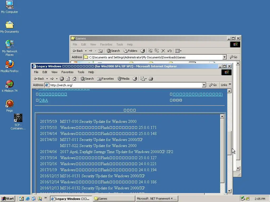Viewport: 270px width, 202px height.
Task: Open My Network Places desktop icon
Action: click(x=9, y=48)
